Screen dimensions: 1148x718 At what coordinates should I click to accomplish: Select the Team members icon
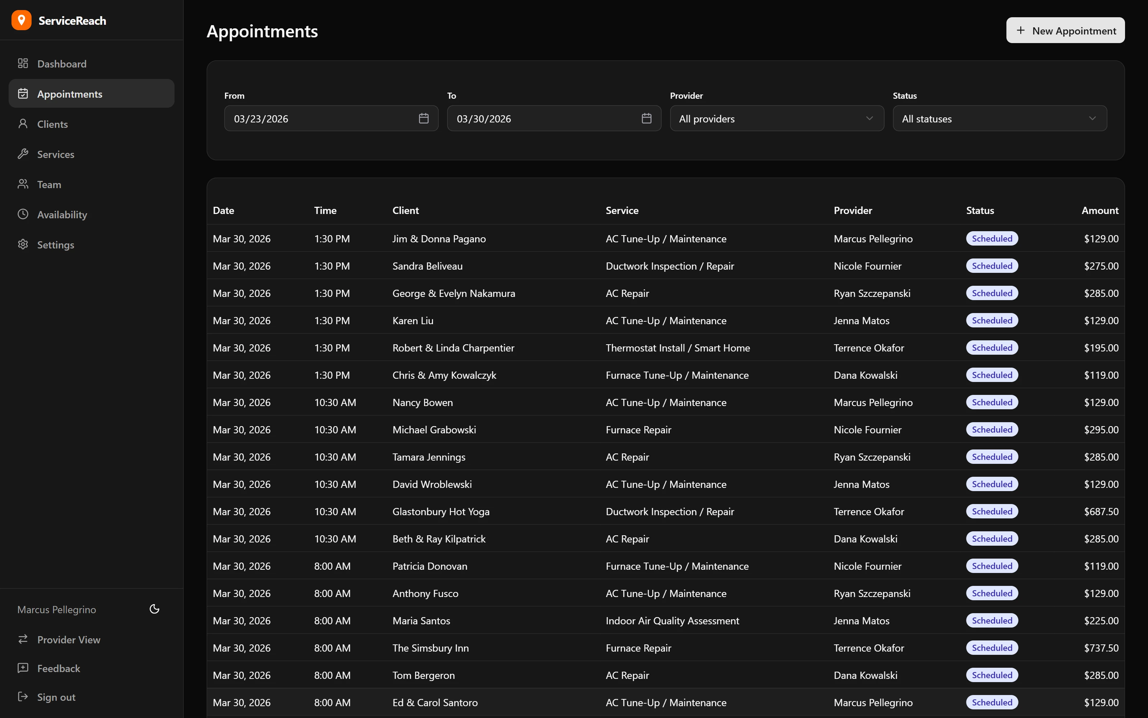click(x=23, y=184)
